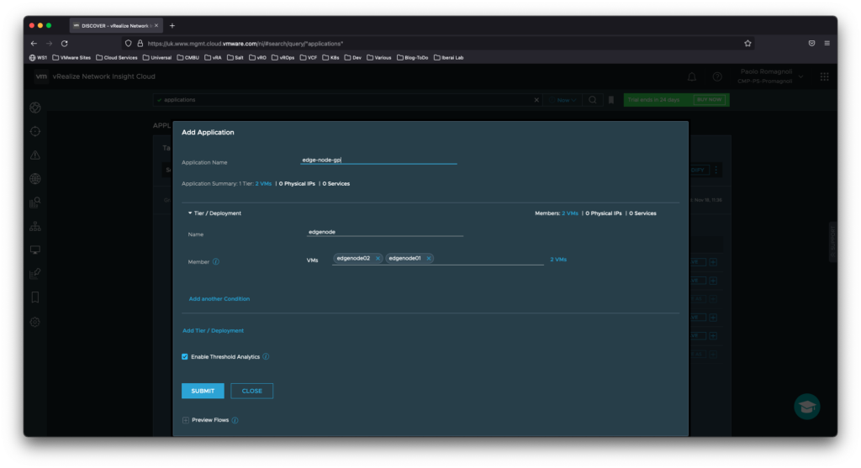Open a new browser tab
Image resolution: width=861 pixels, height=468 pixels.
[172, 26]
